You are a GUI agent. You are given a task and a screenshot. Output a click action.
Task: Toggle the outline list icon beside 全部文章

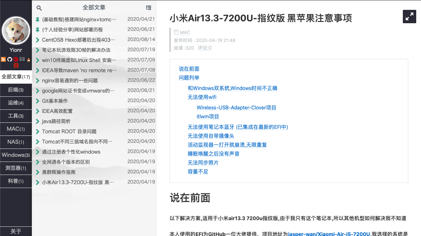tap(149, 8)
